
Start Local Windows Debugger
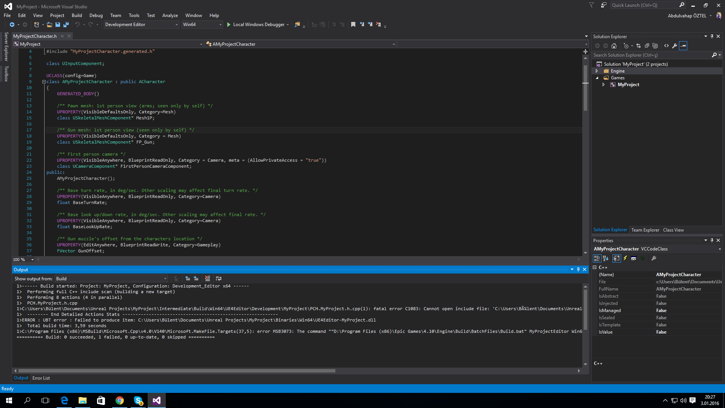tap(258, 25)
